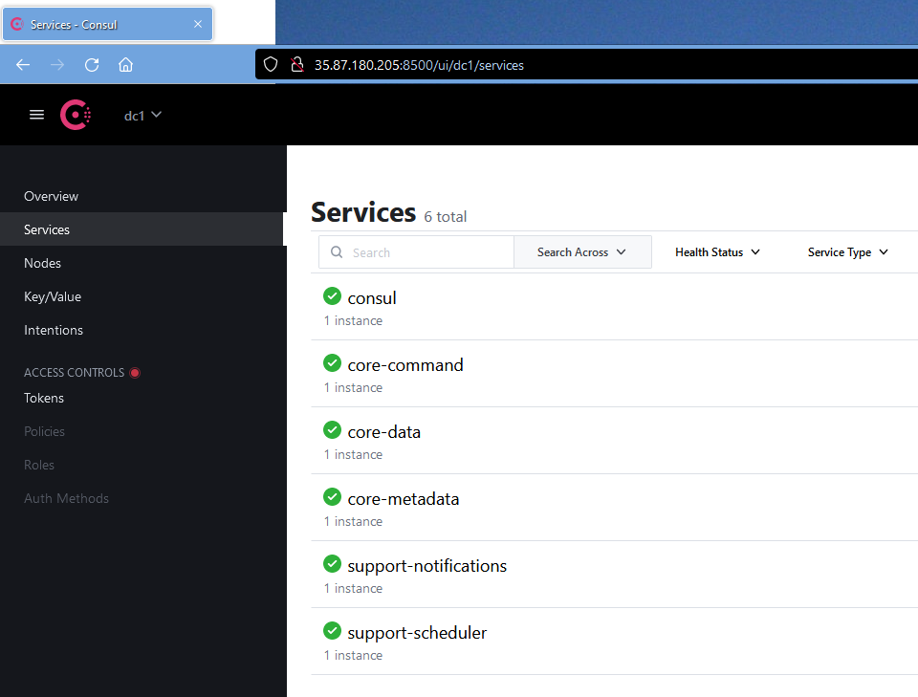Click '1 instance' under core-metadata
The width and height of the screenshot is (918, 697).
[x=353, y=521]
